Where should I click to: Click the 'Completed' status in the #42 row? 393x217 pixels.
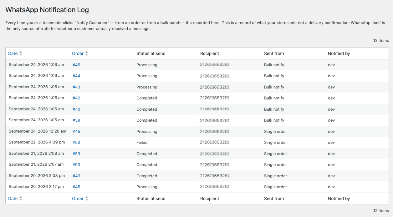coord(147,98)
